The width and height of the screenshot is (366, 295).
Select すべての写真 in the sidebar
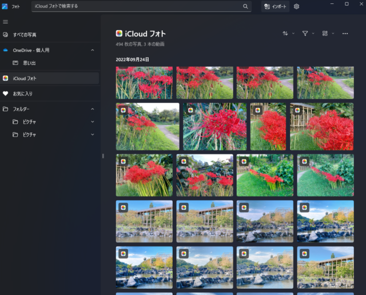50,35
